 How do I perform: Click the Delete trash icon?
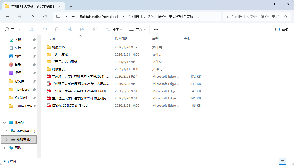(x=95, y=29)
